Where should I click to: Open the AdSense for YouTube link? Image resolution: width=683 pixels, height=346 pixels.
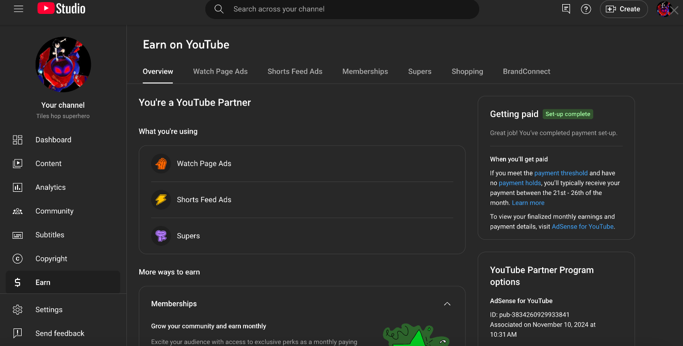(583, 226)
